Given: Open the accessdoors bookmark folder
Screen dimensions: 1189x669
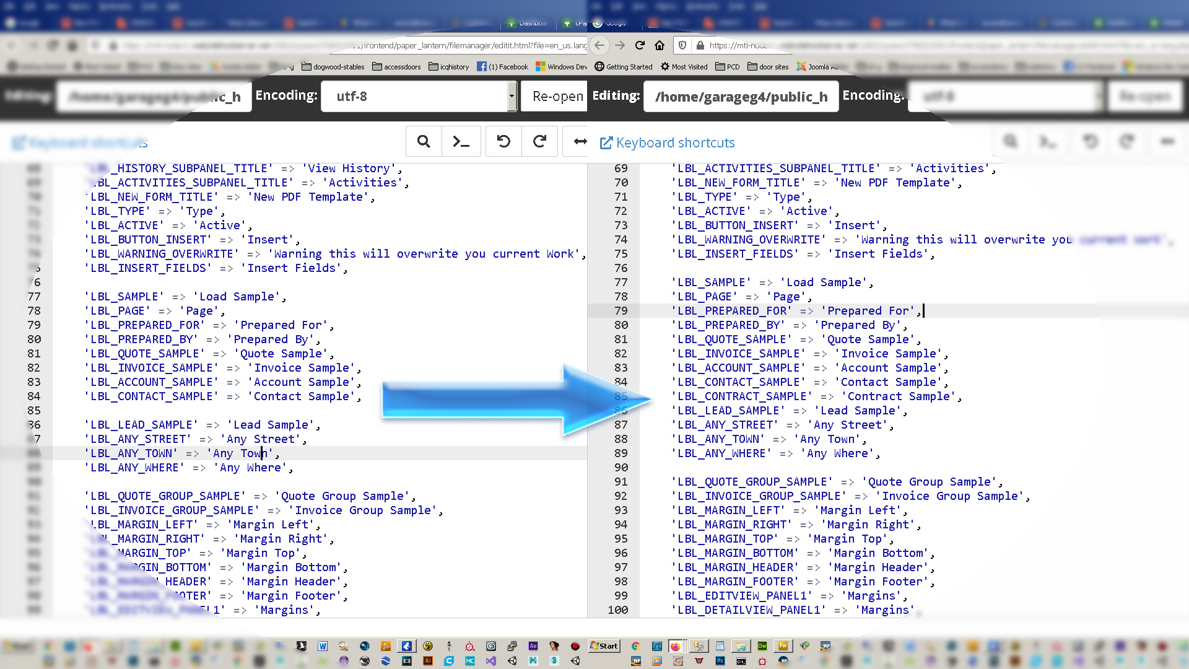Looking at the screenshot, I should pos(396,66).
